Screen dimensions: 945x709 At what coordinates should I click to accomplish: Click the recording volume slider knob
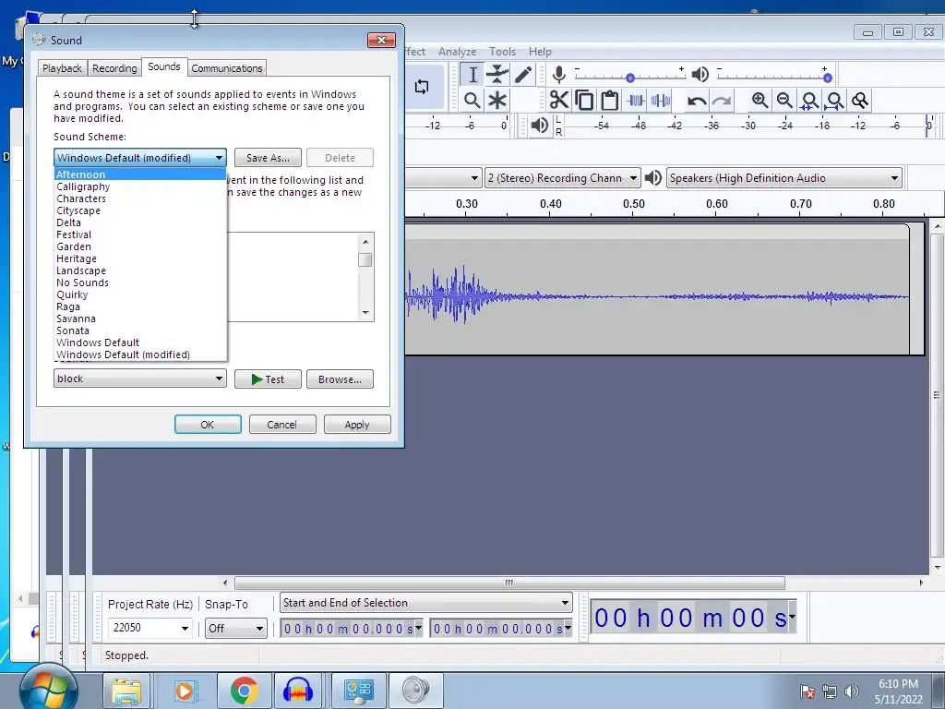pos(629,78)
